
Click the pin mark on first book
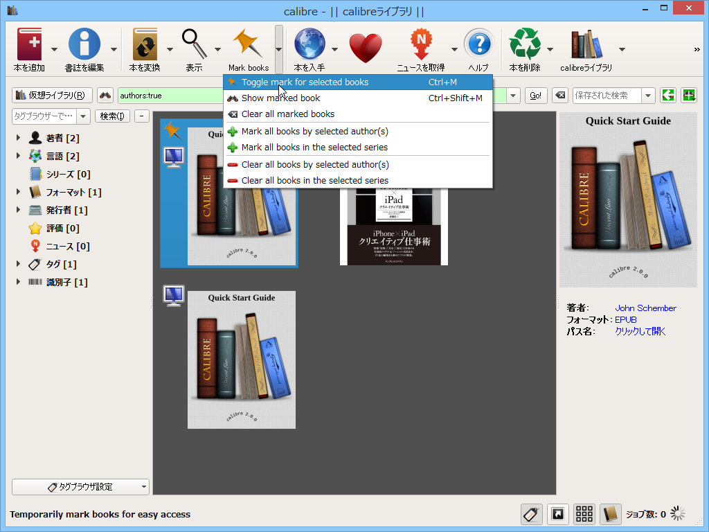pos(172,131)
